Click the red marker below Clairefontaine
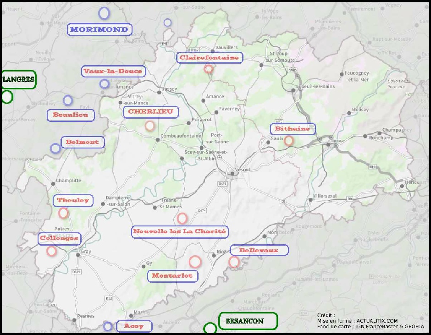 coord(209,68)
